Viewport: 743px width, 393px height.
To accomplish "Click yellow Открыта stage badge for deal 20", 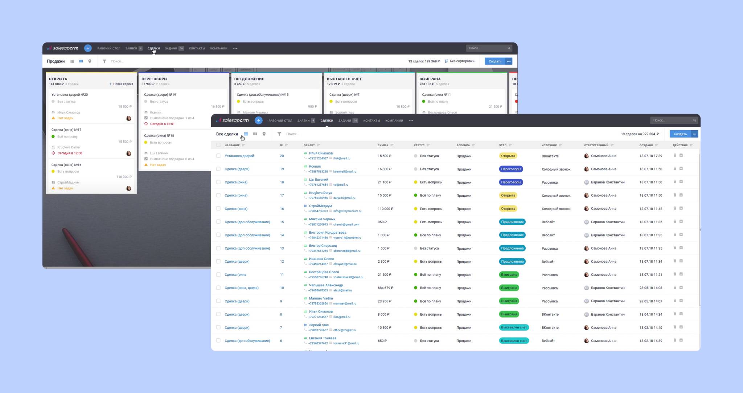I will pos(508,156).
